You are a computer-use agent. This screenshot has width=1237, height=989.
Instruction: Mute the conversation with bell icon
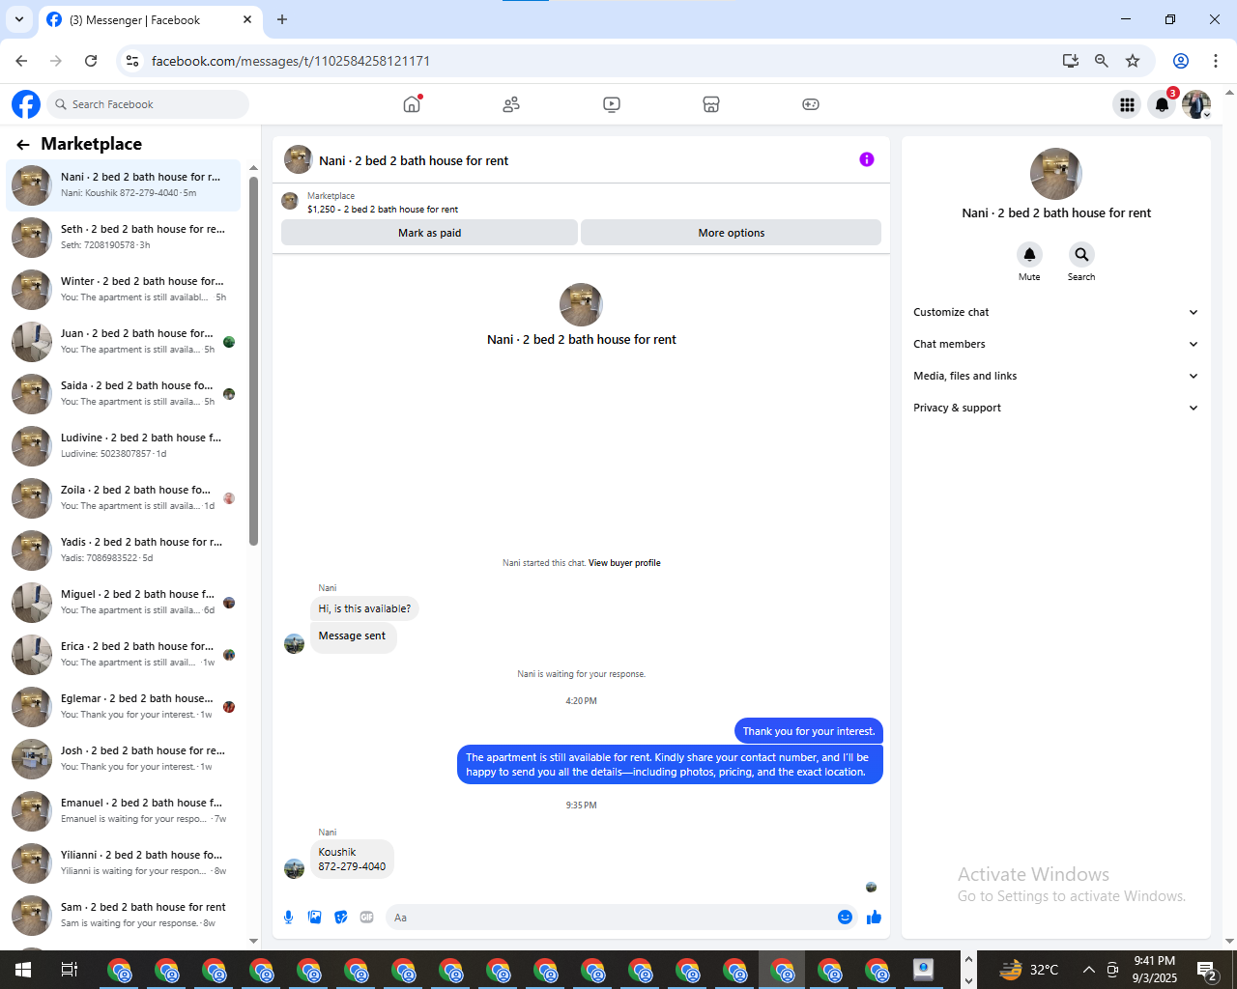click(x=1029, y=254)
